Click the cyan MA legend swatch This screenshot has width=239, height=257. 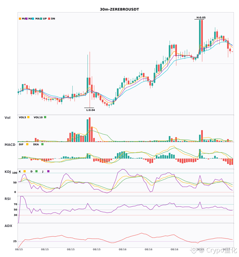point(33,19)
